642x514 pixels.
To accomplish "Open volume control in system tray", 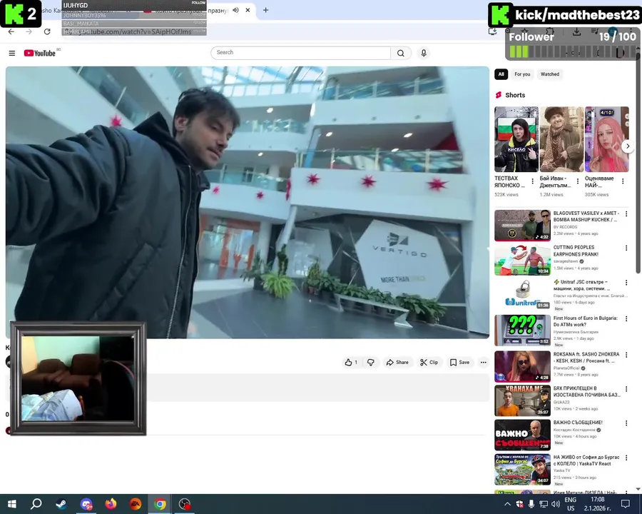I will [x=556, y=504].
